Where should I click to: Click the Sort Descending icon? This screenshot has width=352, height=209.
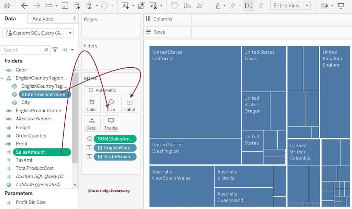[x=199, y=5]
